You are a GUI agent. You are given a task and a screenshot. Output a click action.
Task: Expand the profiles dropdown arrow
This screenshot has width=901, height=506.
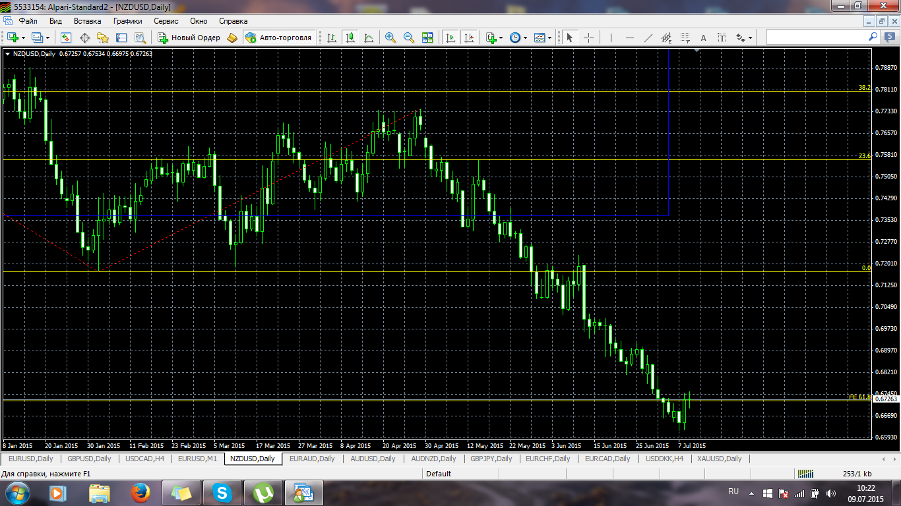(47, 38)
